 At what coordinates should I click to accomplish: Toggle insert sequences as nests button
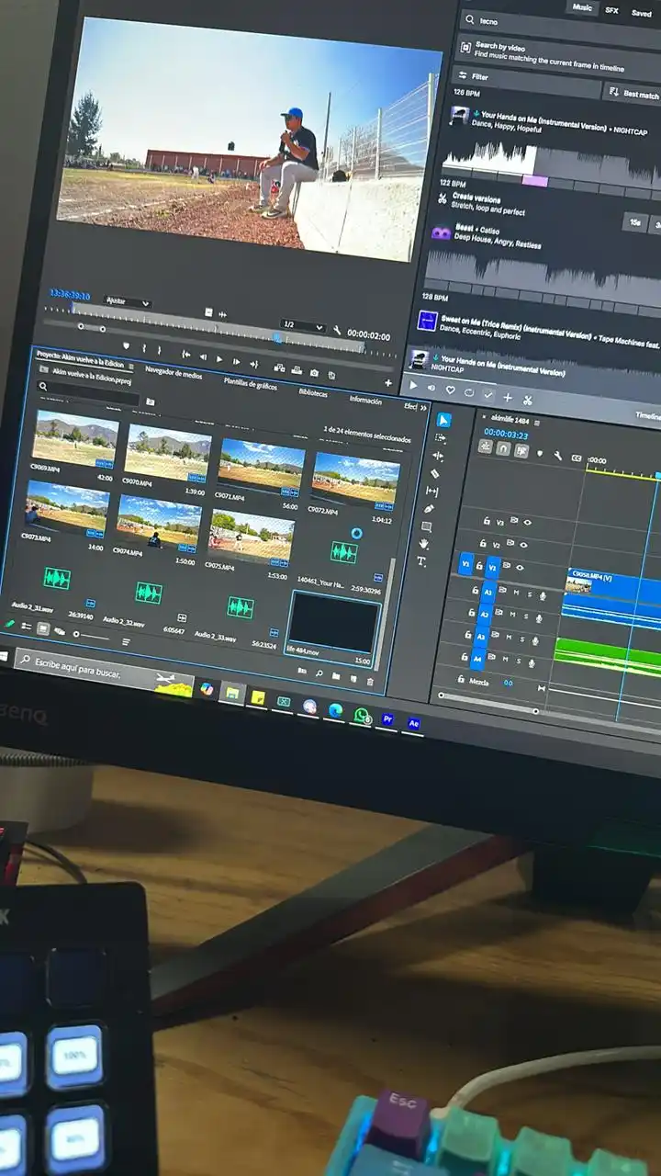pos(486,447)
